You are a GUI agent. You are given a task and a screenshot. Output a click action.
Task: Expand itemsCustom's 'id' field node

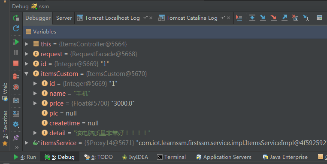[x=35, y=83]
